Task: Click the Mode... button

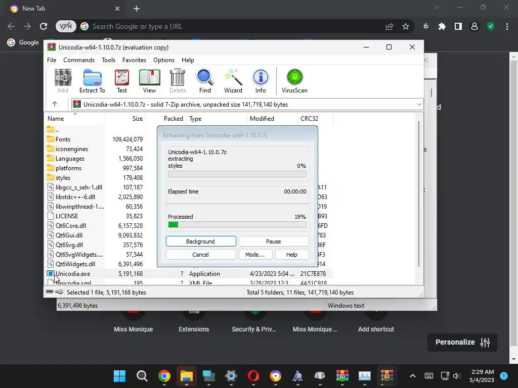Action: point(255,255)
